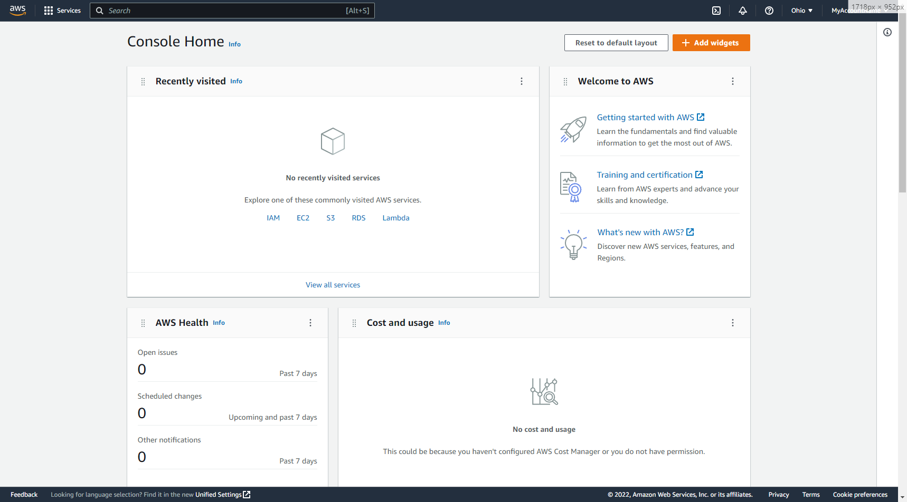Screen dimensions: 907x502
Task: Reset console to default layout
Action: [616, 43]
